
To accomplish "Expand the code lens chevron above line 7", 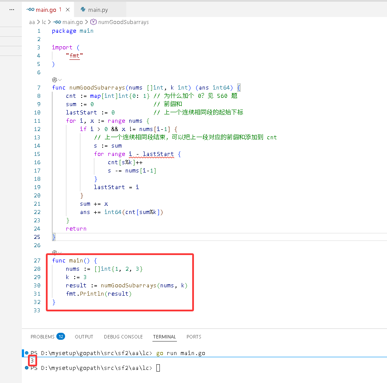I will coord(60,80).
